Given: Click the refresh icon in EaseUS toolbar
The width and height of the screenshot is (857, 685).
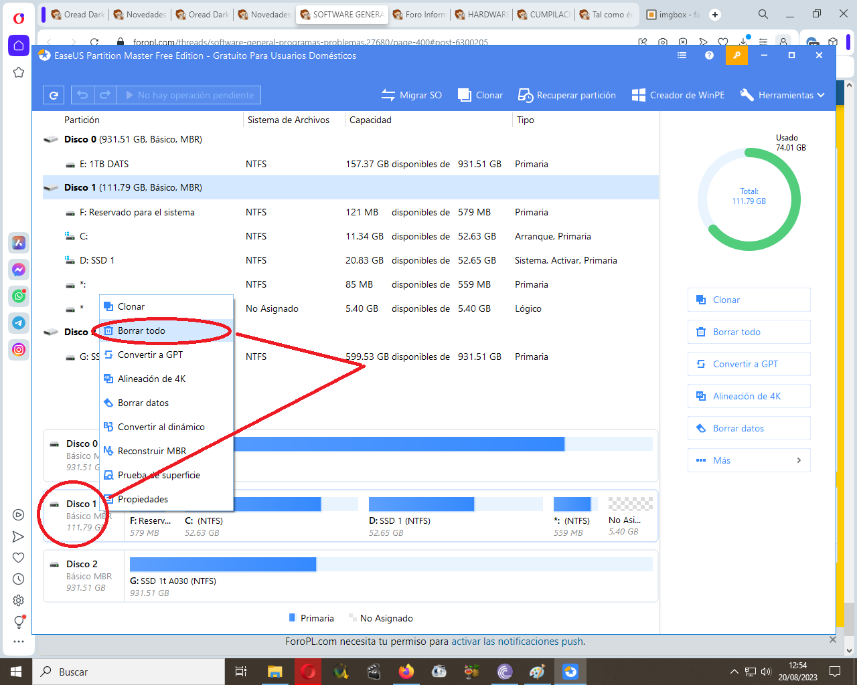Looking at the screenshot, I should [x=54, y=95].
